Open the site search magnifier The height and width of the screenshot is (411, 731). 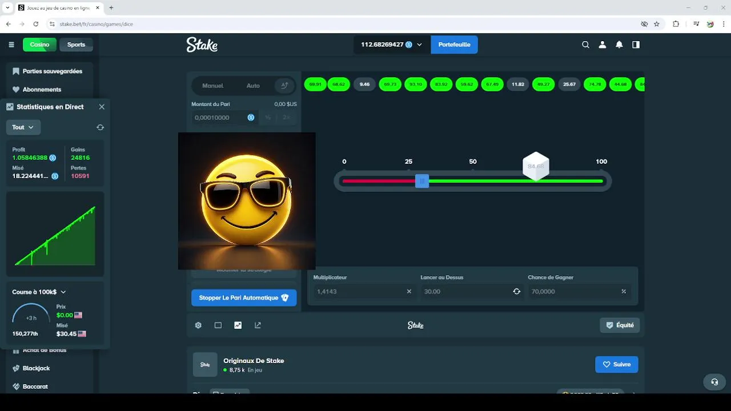[585, 45]
